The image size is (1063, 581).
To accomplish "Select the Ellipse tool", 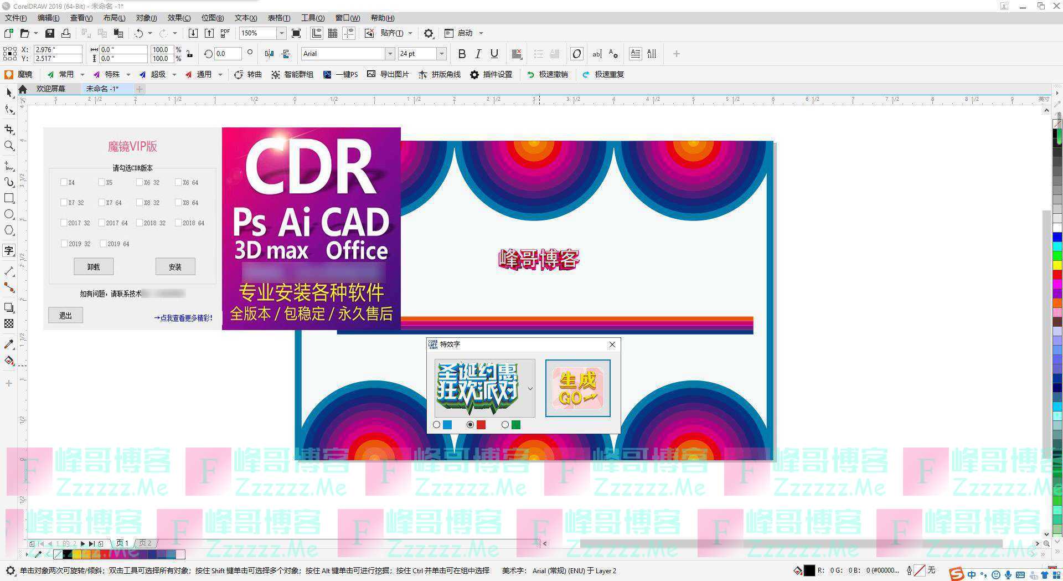I will (x=9, y=214).
